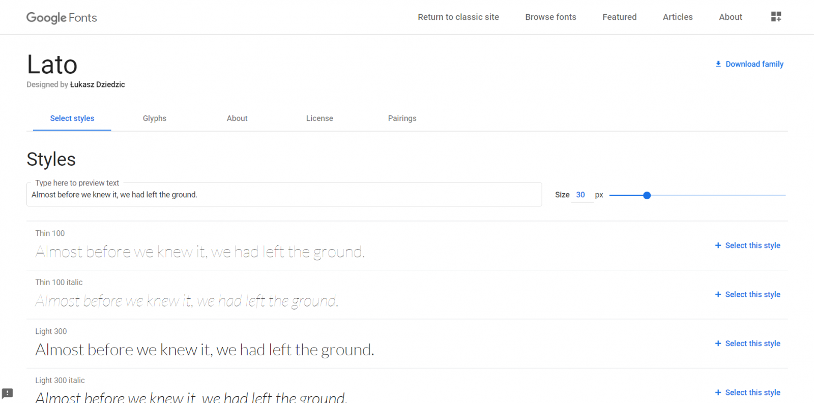Open the Articles page
814x403 pixels.
coord(678,17)
